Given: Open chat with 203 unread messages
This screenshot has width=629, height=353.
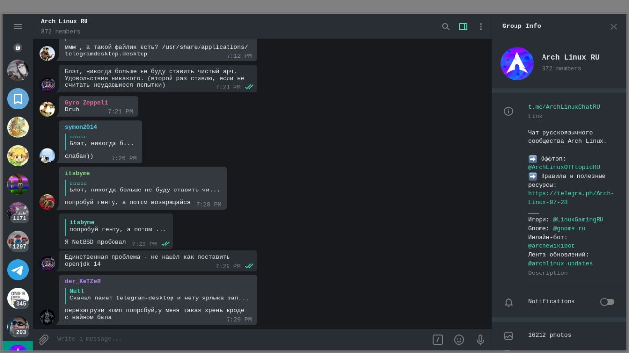Looking at the screenshot, I should point(18,326).
